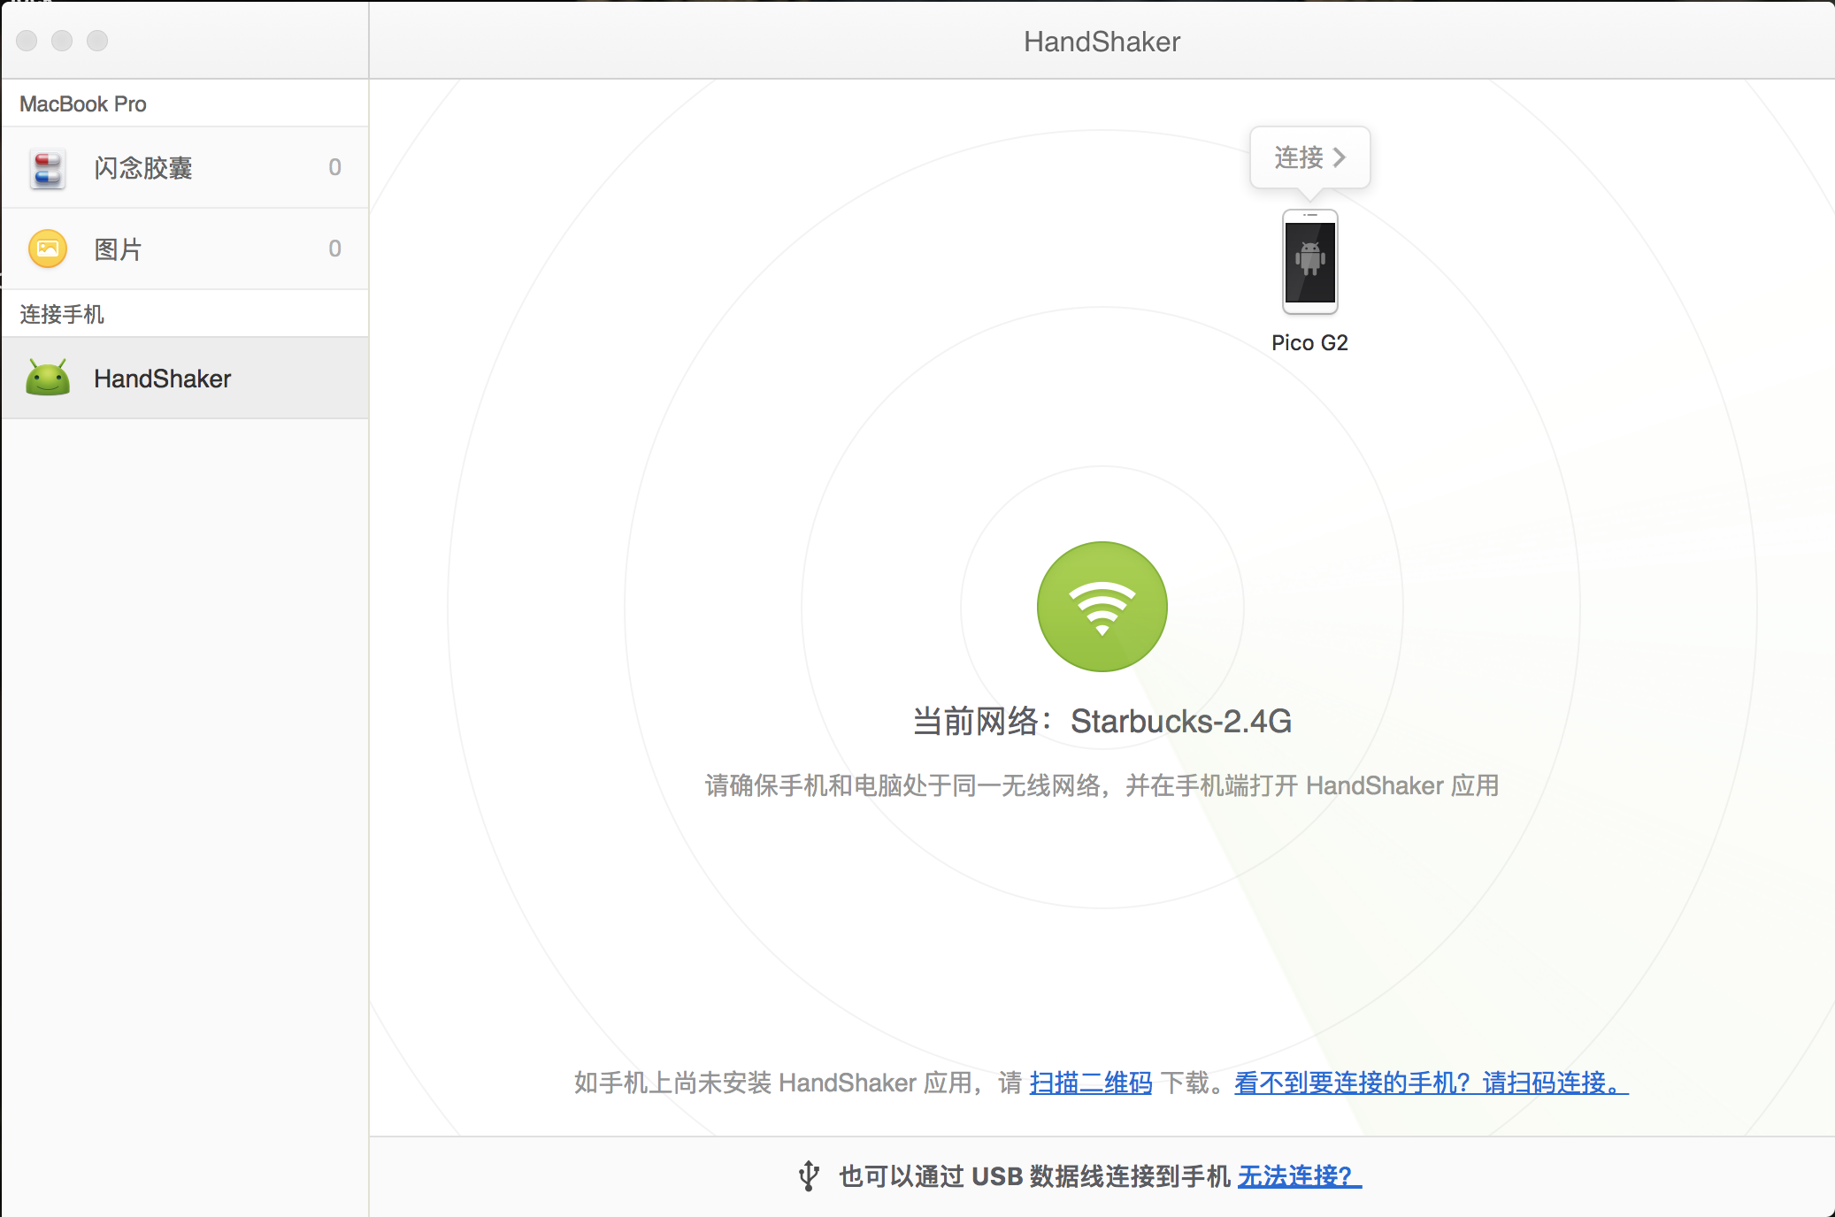Click the 闪念胶囊 item count 0
1835x1217 pixels.
334,167
